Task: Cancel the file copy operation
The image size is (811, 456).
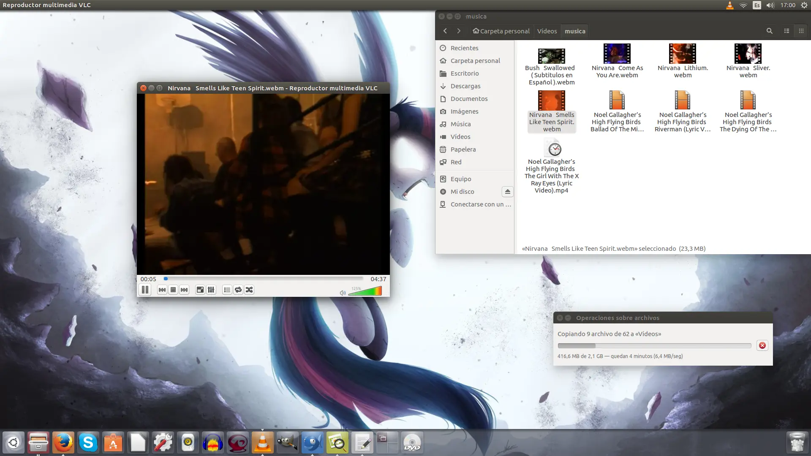Action: 762,345
